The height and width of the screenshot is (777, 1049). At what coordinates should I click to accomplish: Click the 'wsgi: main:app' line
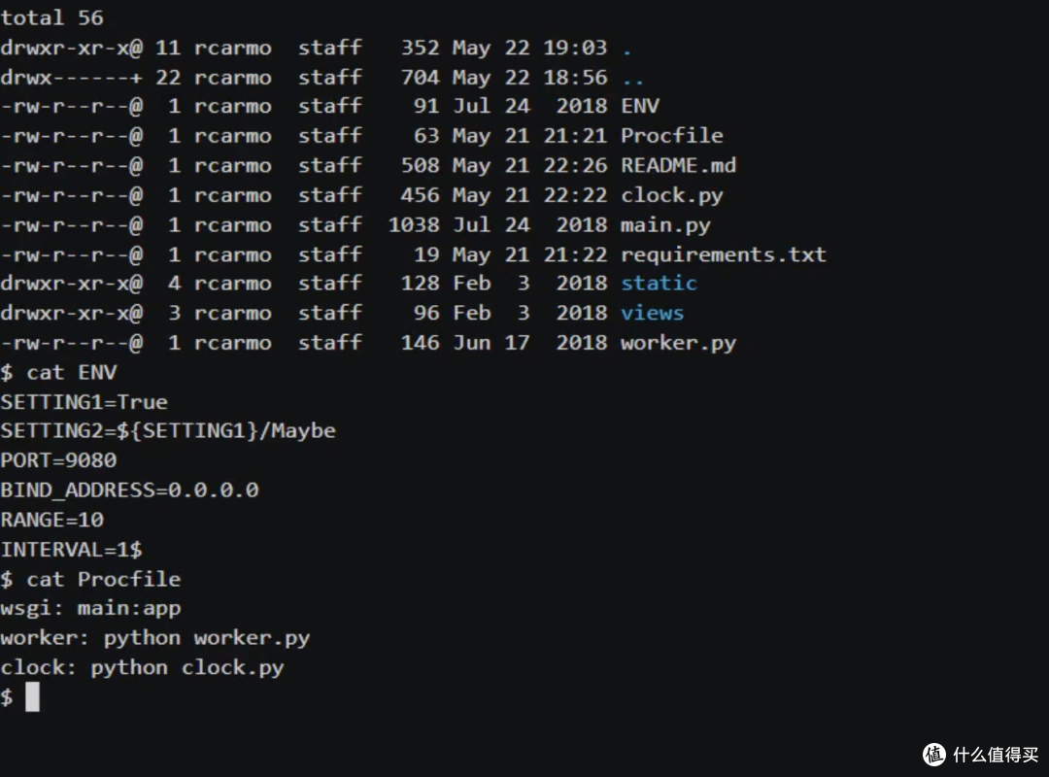click(90, 609)
